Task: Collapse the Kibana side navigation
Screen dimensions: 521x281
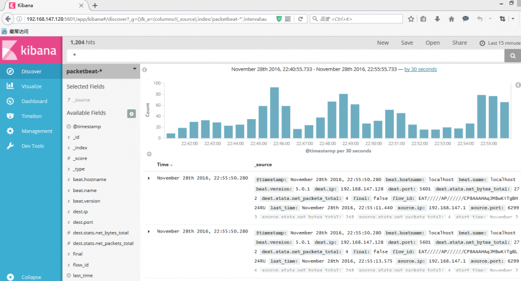Action: tap(31, 277)
